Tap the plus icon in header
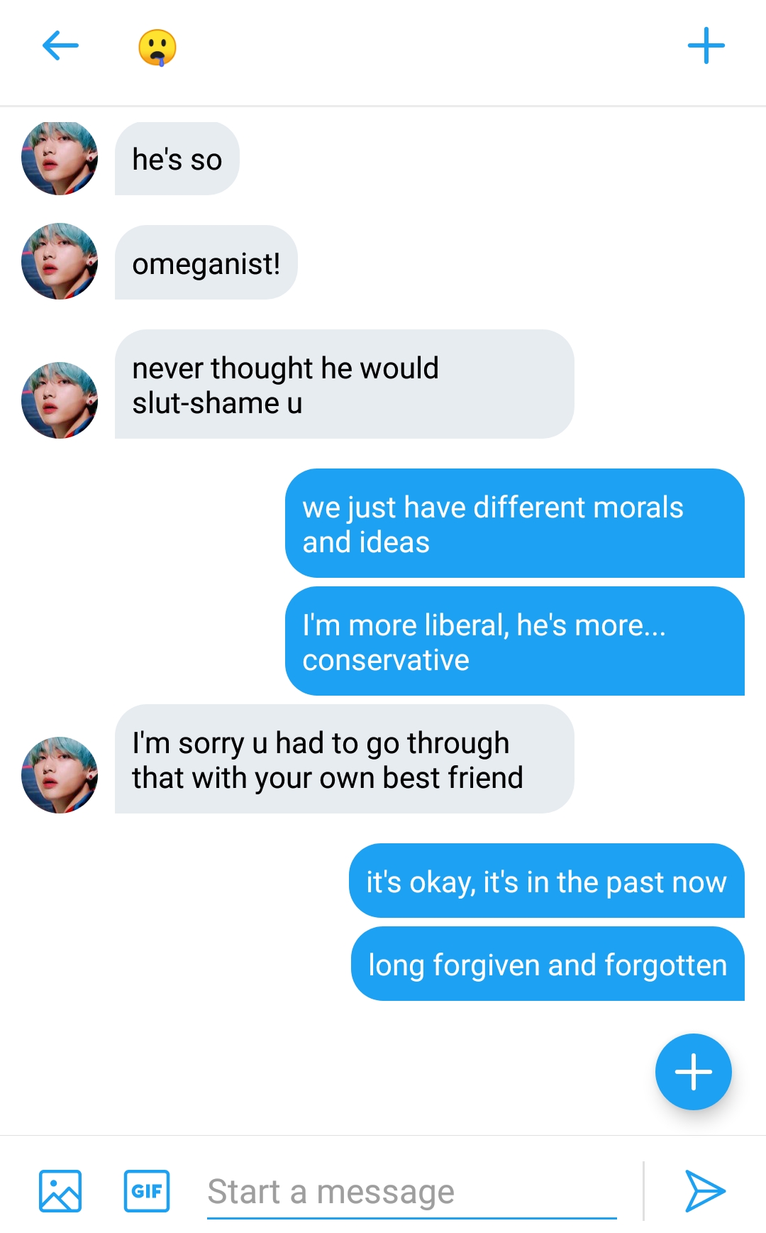766x1233 pixels. tap(706, 46)
